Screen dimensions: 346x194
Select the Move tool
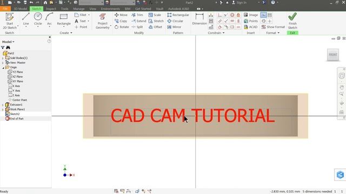[121, 15]
